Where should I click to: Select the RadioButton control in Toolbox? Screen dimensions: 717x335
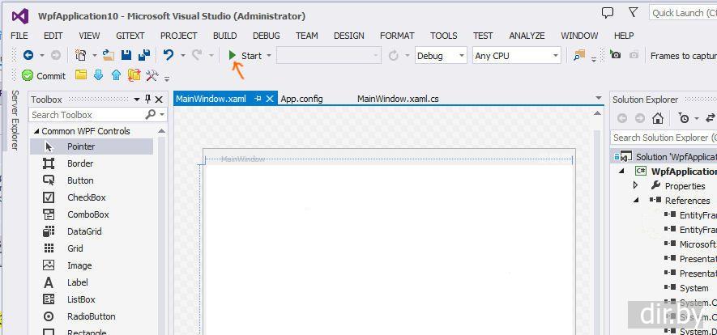[x=91, y=316]
